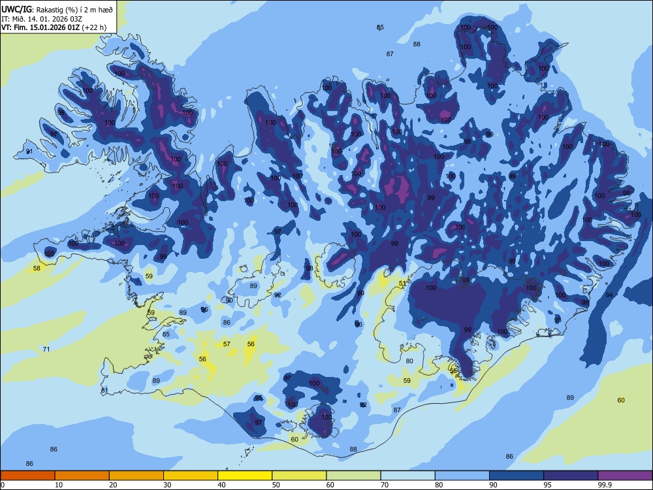Select the 30–40 amber legend swatch
The width and height of the screenshot is (653, 490).
(x=191, y=476)
